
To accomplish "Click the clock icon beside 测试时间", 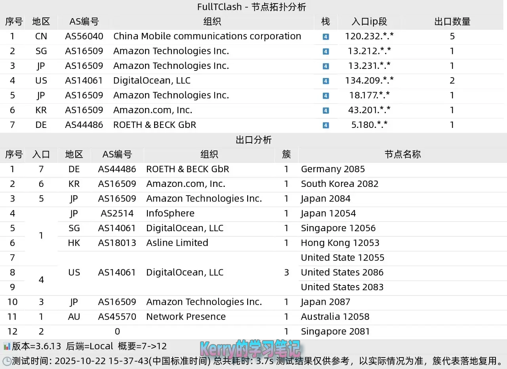I will click(7, 361).
